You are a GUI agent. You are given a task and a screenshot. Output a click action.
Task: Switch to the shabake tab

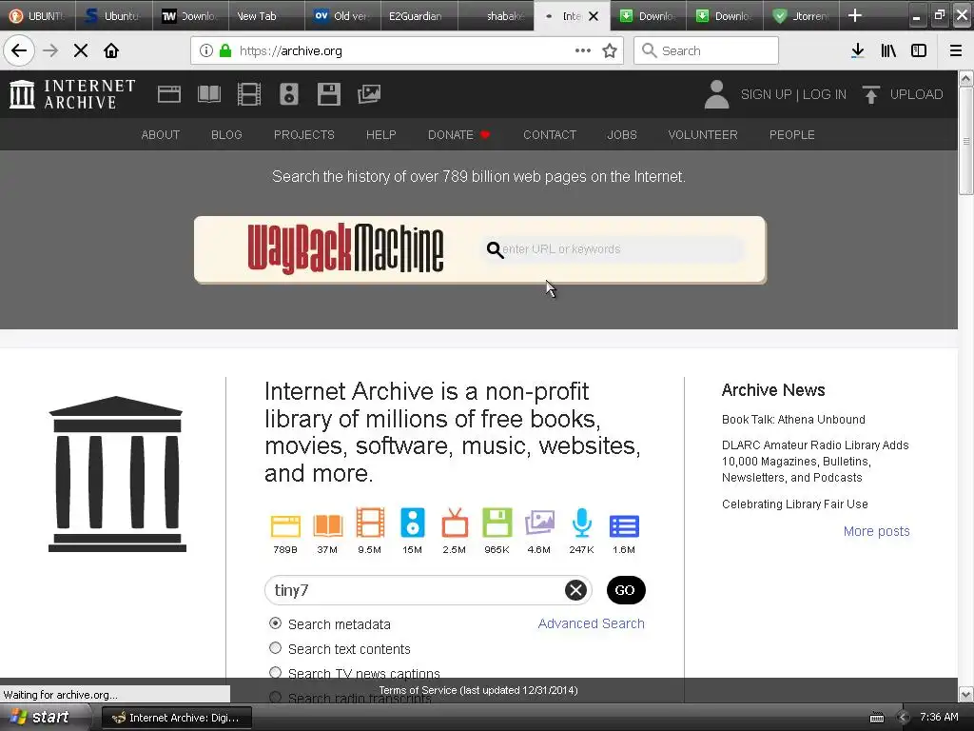pos(495,15)
